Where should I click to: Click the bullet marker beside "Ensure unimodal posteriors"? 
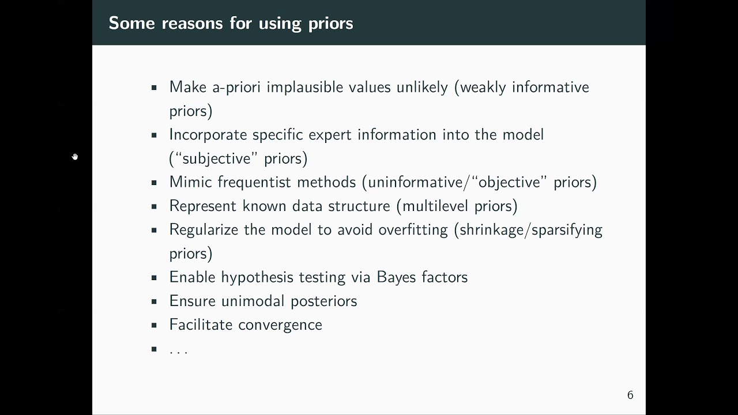click(x=154, y=301)
